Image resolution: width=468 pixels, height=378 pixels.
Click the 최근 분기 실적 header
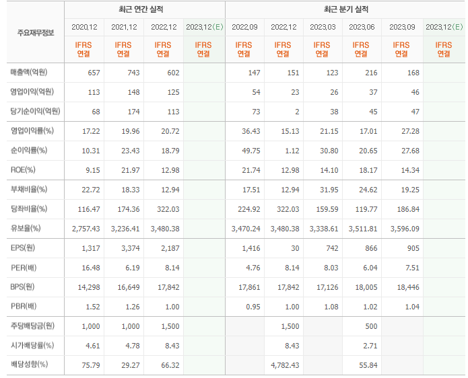[x=346, y=9]
